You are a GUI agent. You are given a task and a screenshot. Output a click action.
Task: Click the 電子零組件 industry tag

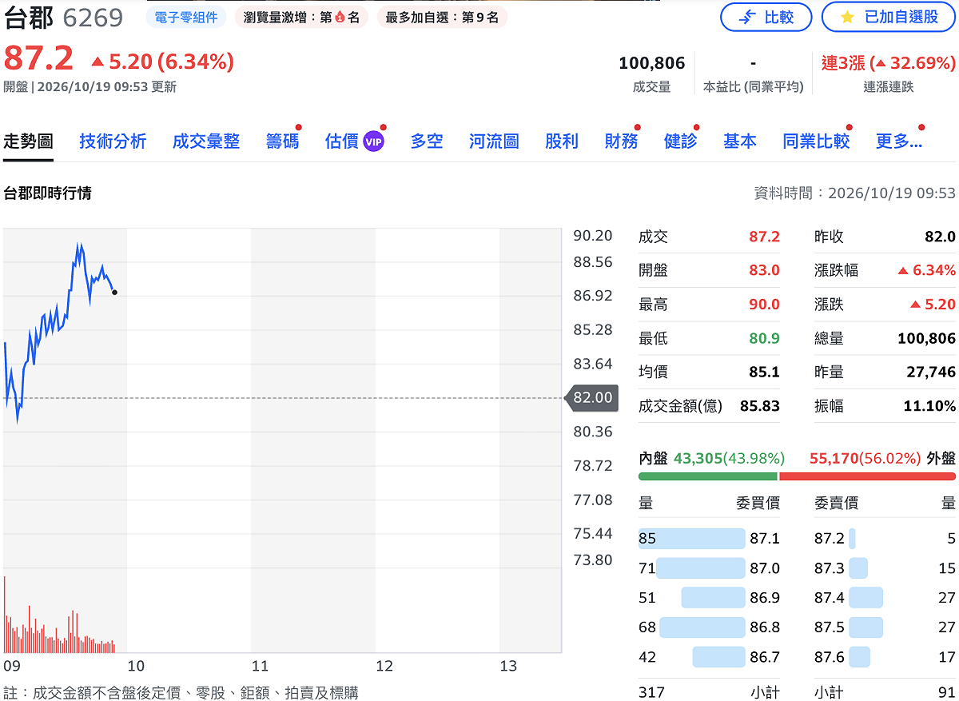tap(185, 17)
